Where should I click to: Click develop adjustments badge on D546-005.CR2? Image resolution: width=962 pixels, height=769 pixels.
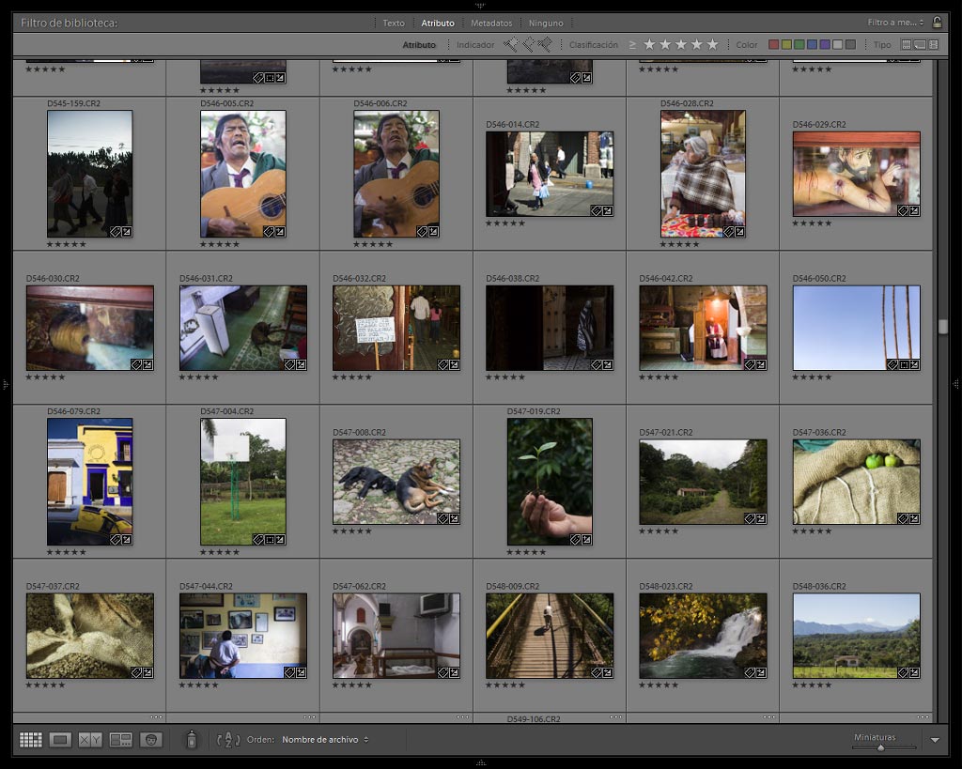coord(280,231)
